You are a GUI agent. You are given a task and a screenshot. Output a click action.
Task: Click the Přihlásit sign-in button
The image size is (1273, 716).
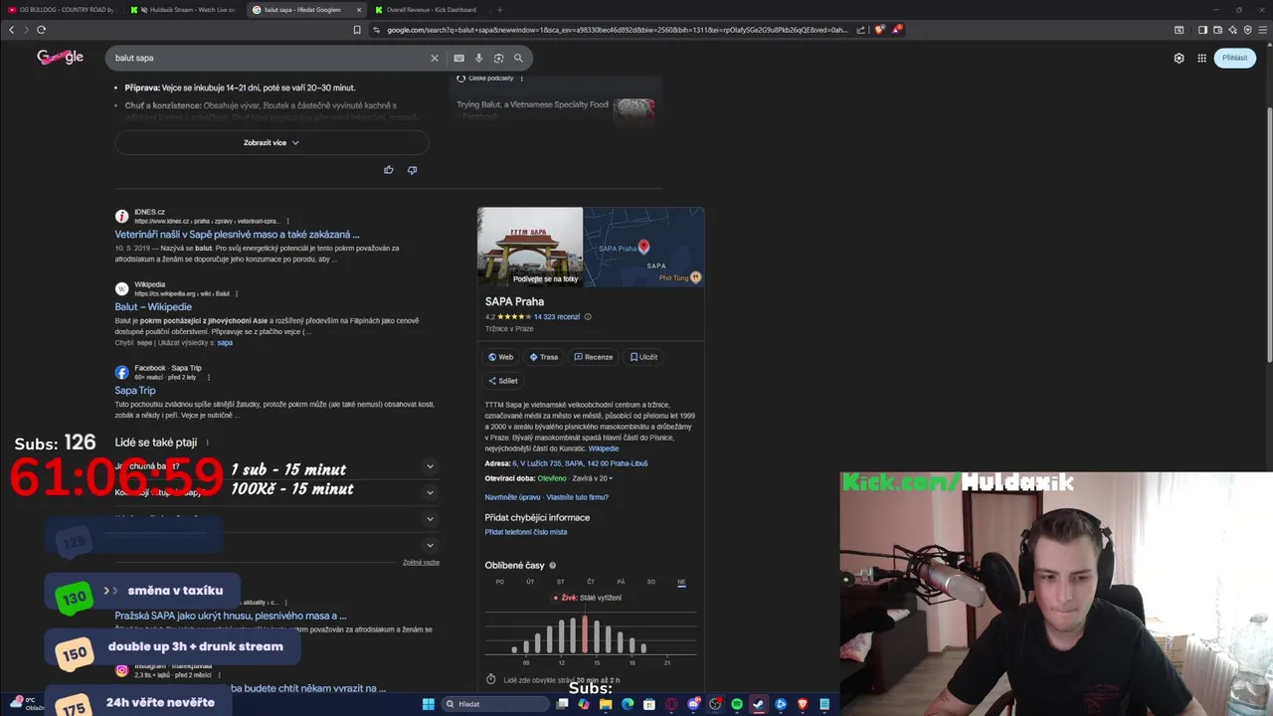(x=1234, y=58)
